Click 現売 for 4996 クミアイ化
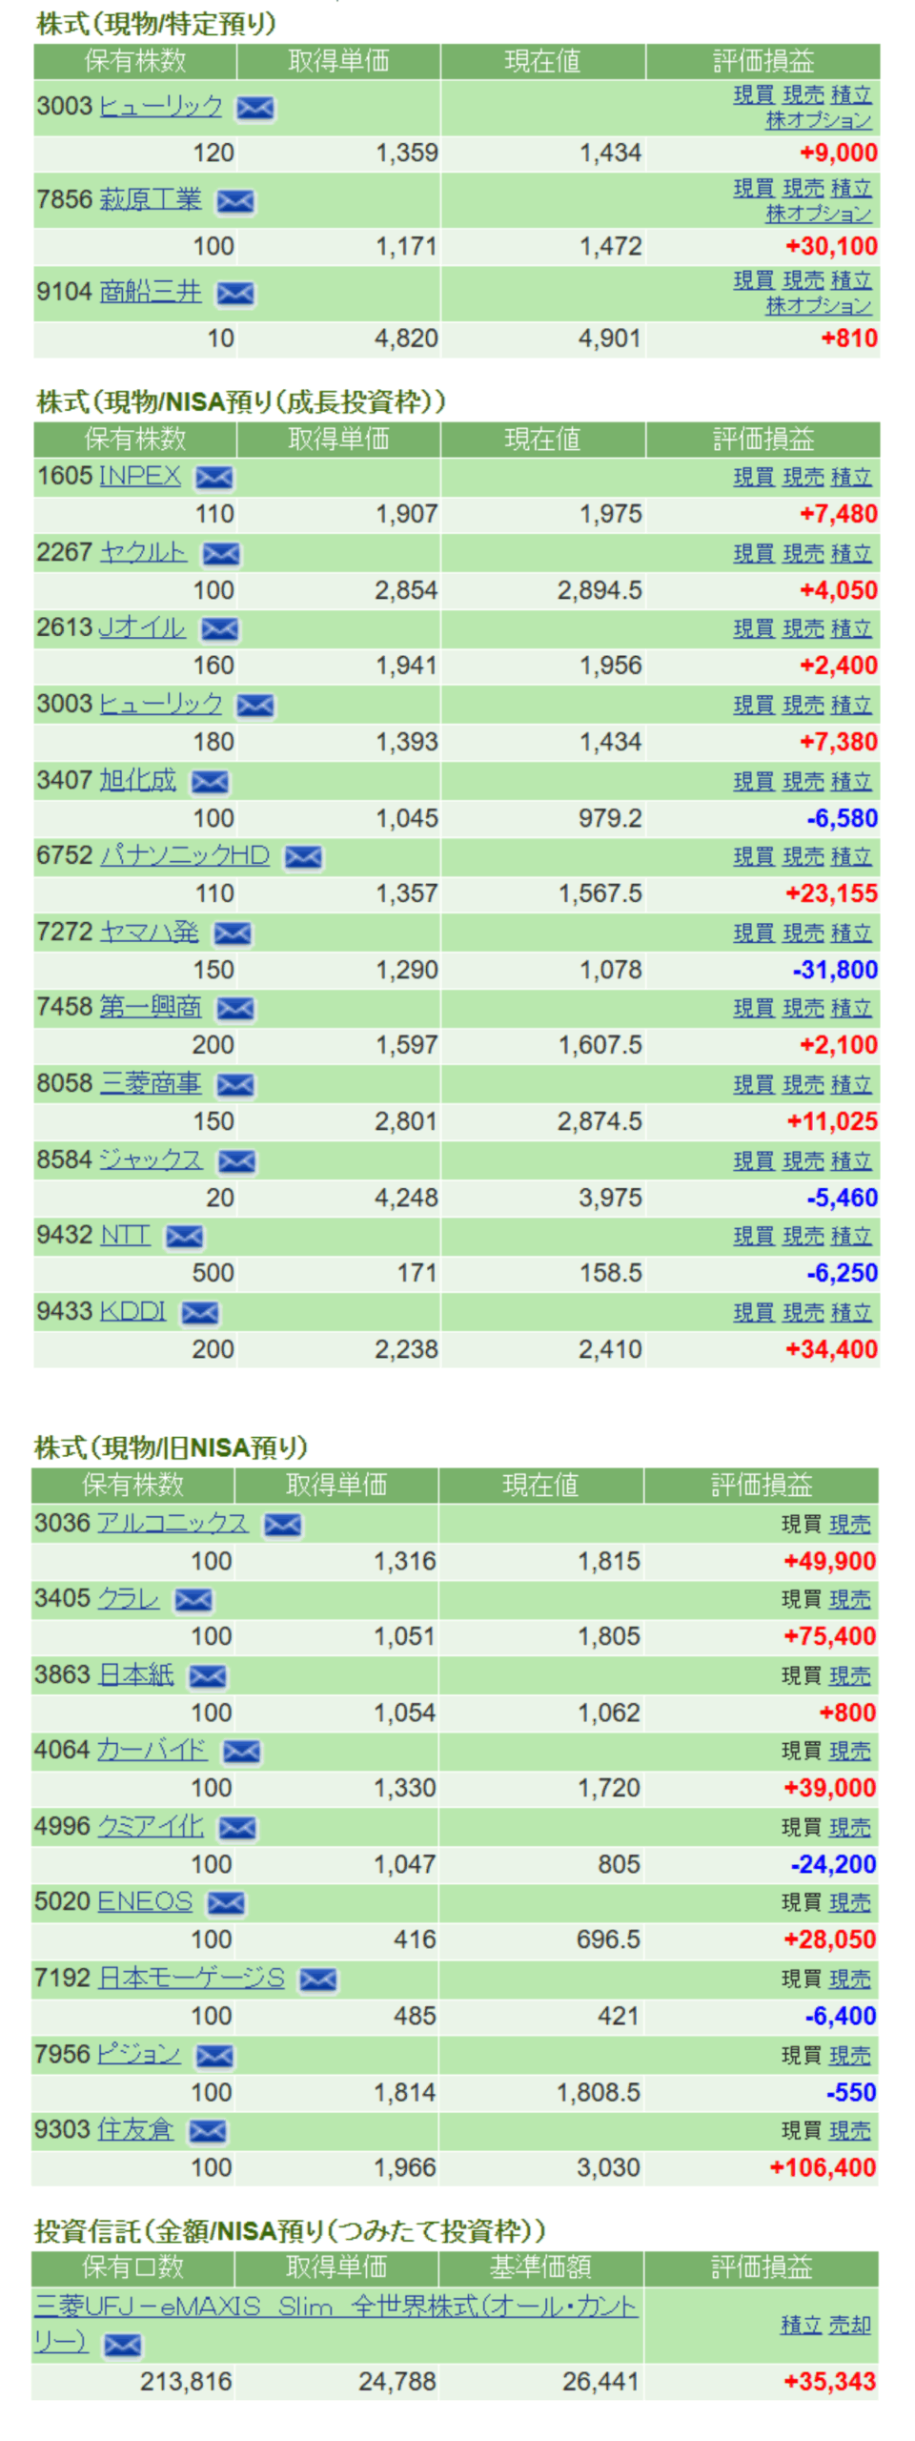 pyautogui.click(x=849, y=1827)
